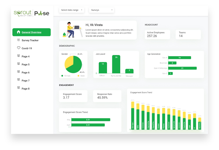This screenshot has height=150, width=219.
Task: Click the icon beside Page 6
Action: (x=19, y=72)
